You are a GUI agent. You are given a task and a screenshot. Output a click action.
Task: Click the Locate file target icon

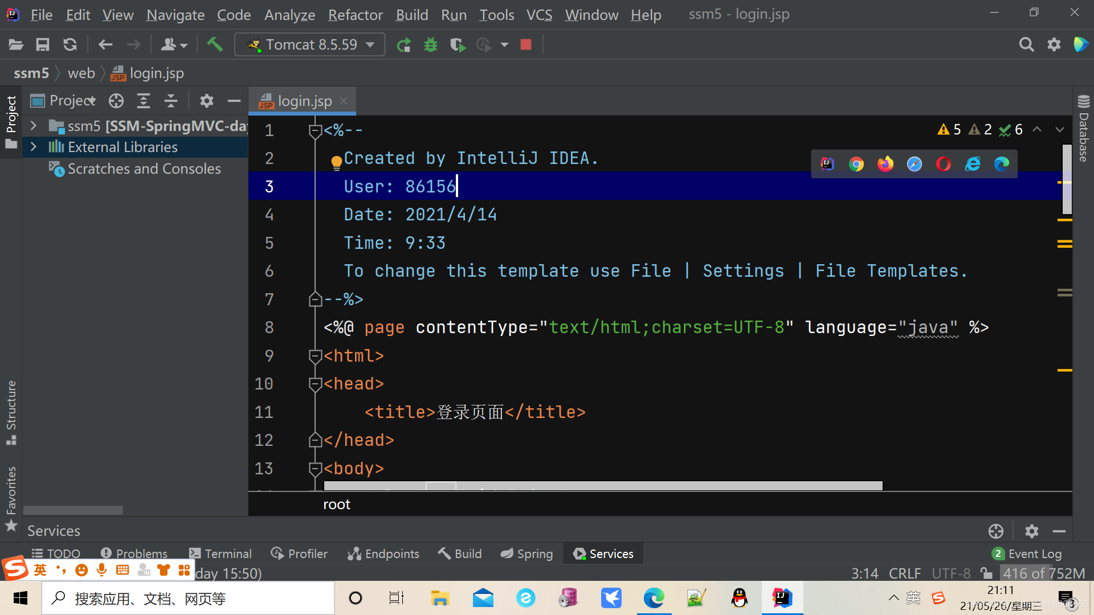(x=116, y=101)
